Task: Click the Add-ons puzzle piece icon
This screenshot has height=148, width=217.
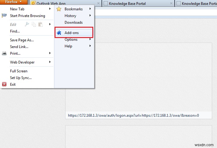Action: coord(59,33)
